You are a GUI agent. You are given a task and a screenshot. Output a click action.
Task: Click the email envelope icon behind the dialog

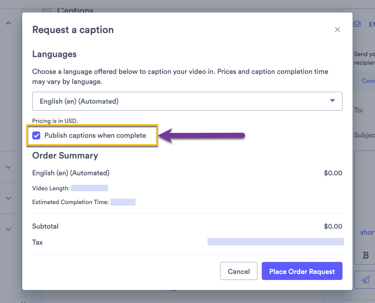point(357,24)
